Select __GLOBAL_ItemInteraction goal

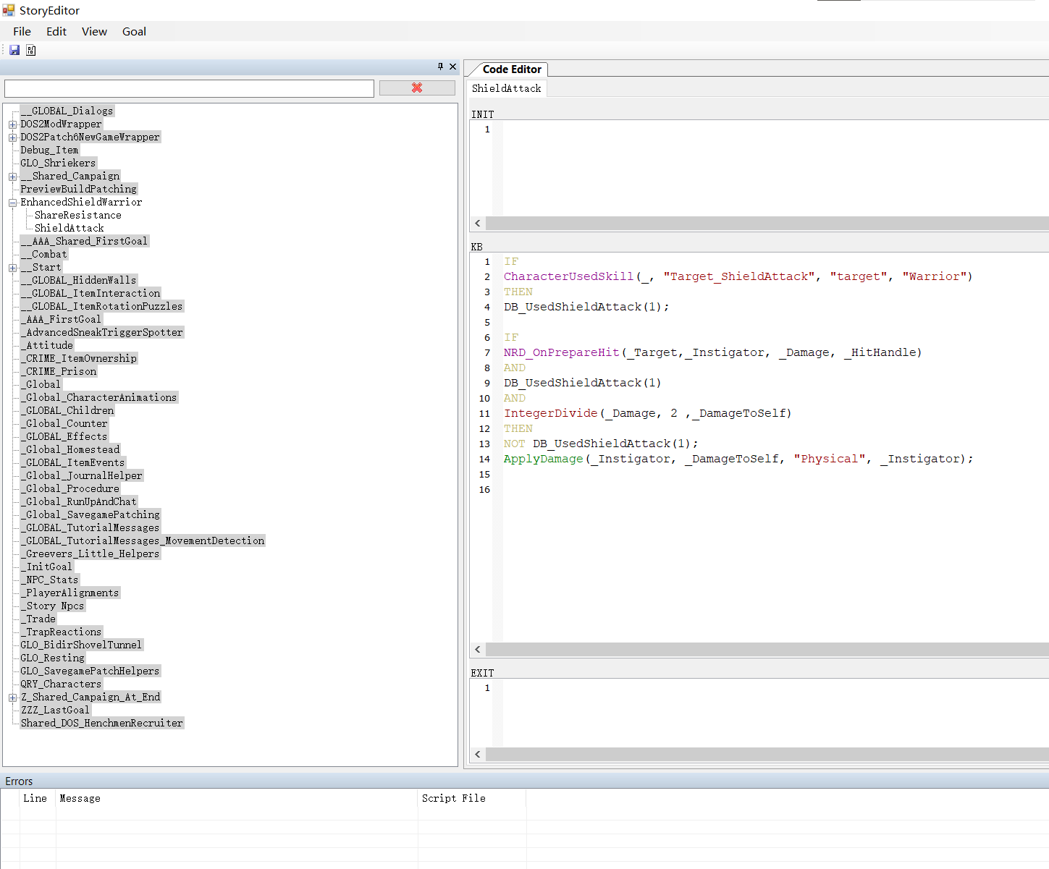[x=90, y=293]
